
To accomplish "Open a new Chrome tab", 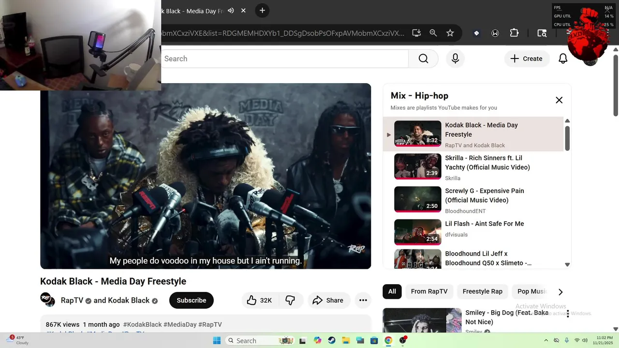I will pos(262,11).
